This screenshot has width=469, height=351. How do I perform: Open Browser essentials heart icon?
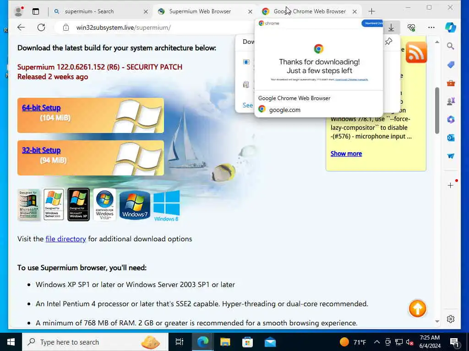(411, 27)
